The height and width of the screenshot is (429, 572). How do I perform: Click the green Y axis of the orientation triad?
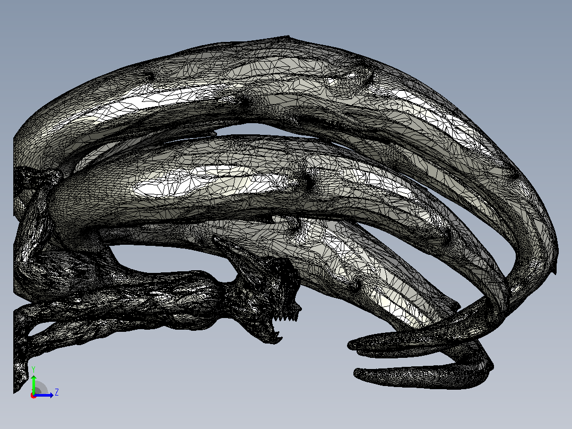[x=33, y=384]
